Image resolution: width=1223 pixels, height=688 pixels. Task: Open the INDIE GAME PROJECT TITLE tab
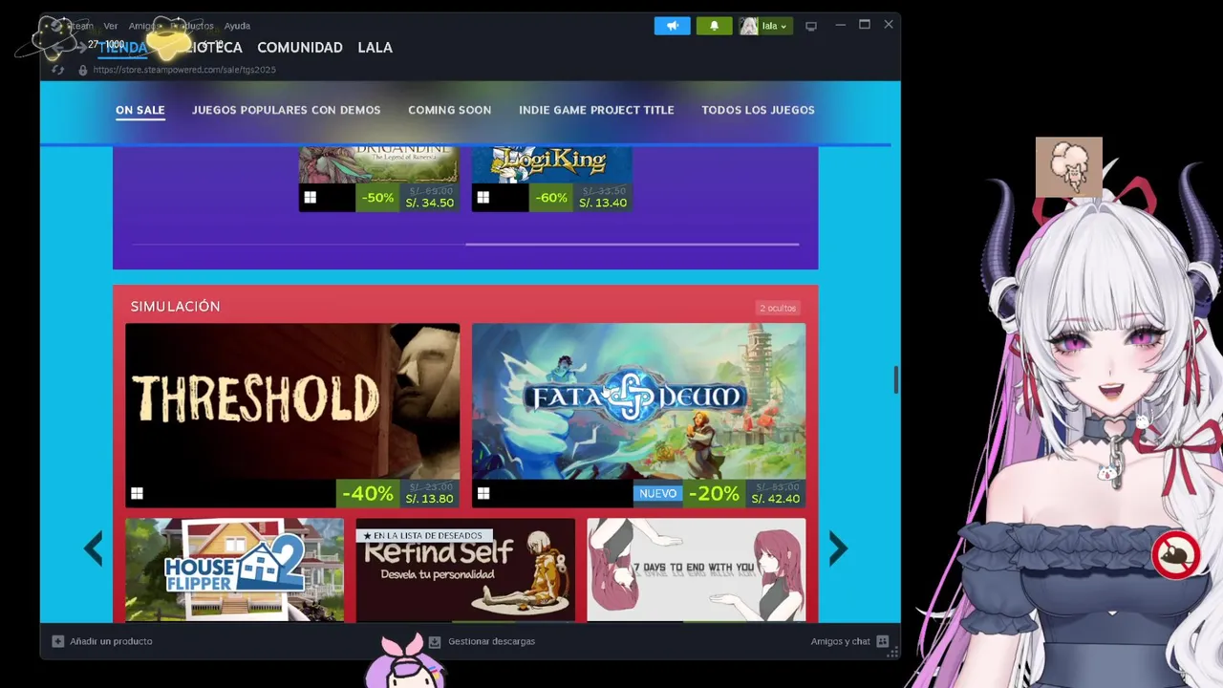click(x=596, y=110)
